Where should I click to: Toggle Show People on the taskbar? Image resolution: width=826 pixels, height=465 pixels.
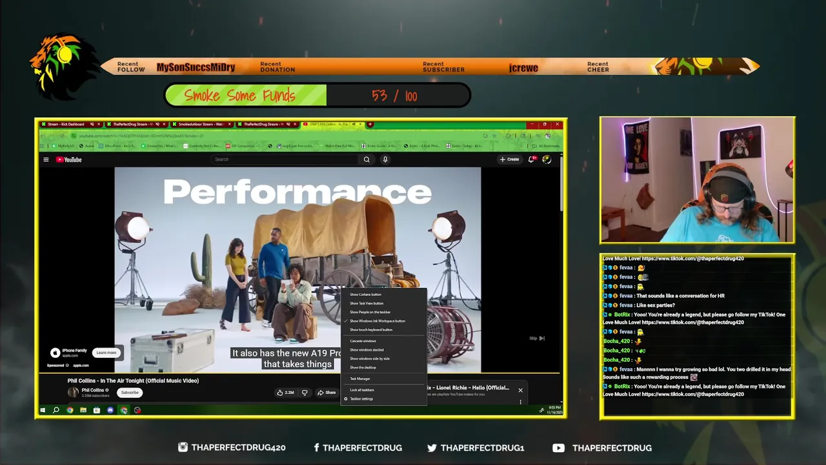click(383, 312)
